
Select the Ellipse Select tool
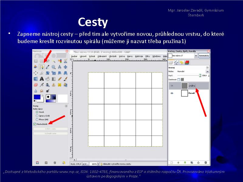42,61
